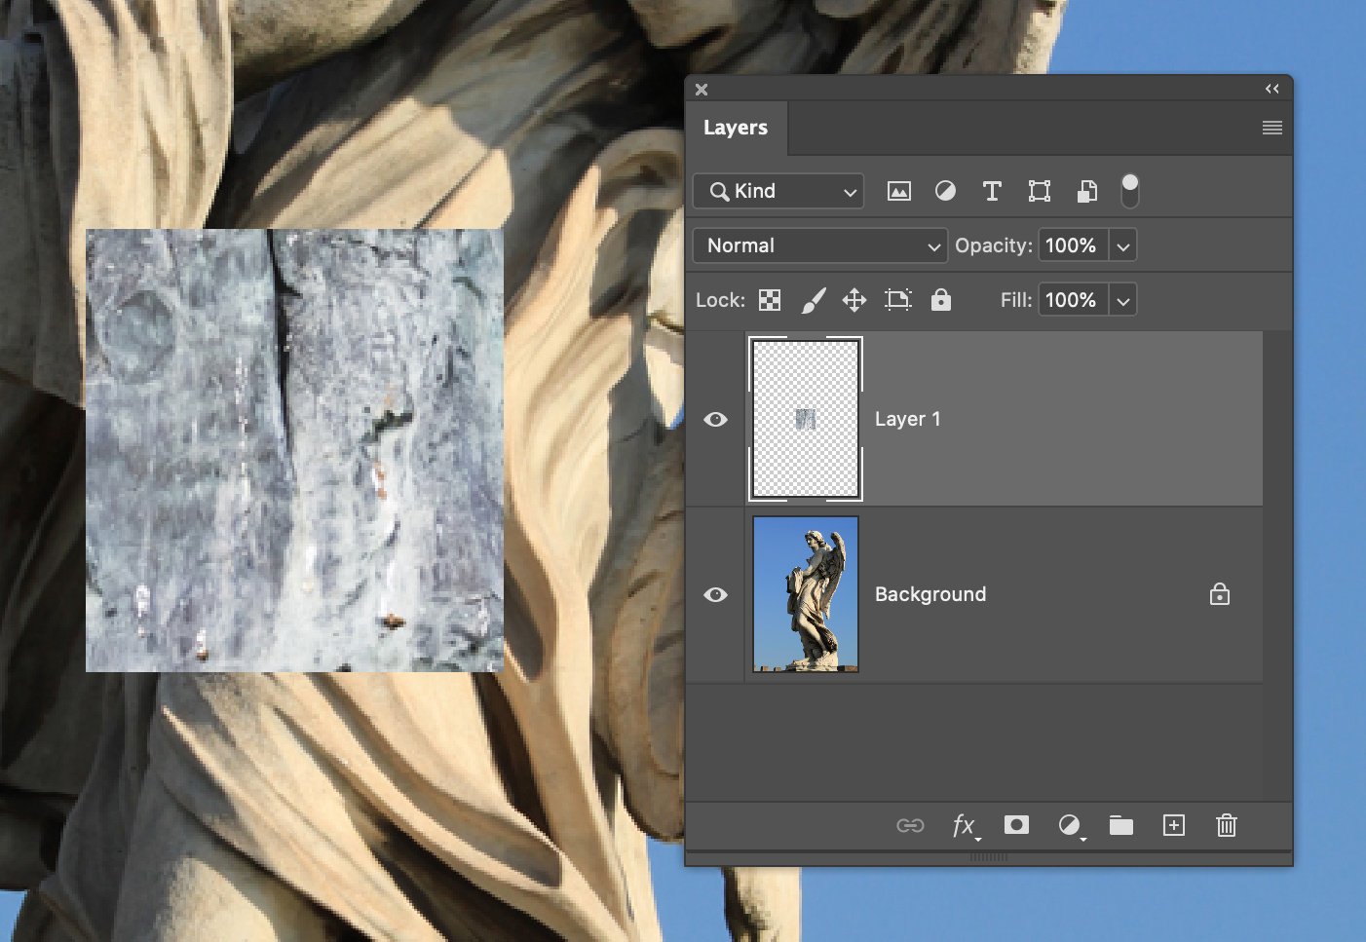Add a new layer
Viewport: 1366px width, 942px height.
click(1173, 825)
